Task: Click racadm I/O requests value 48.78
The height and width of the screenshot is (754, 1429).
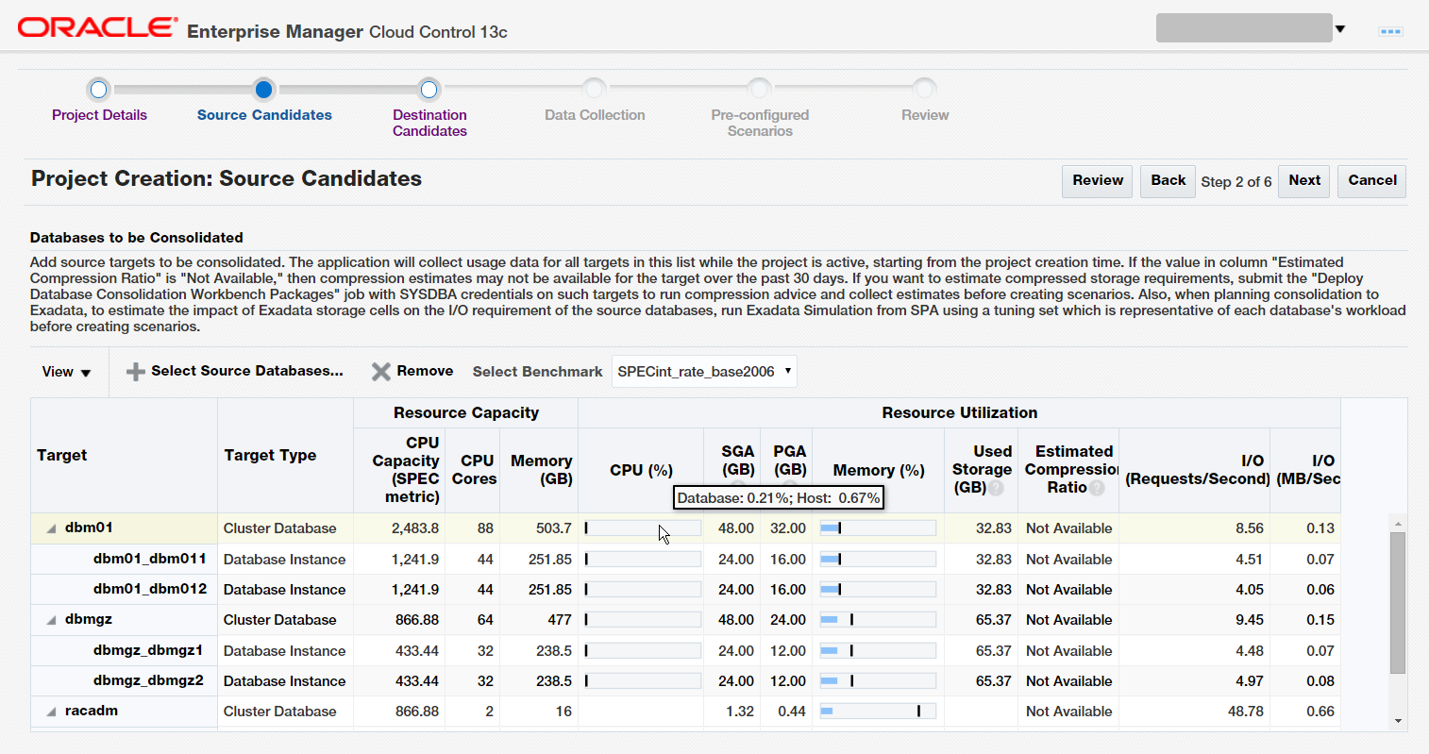Action: click(x=1245, y=712)
